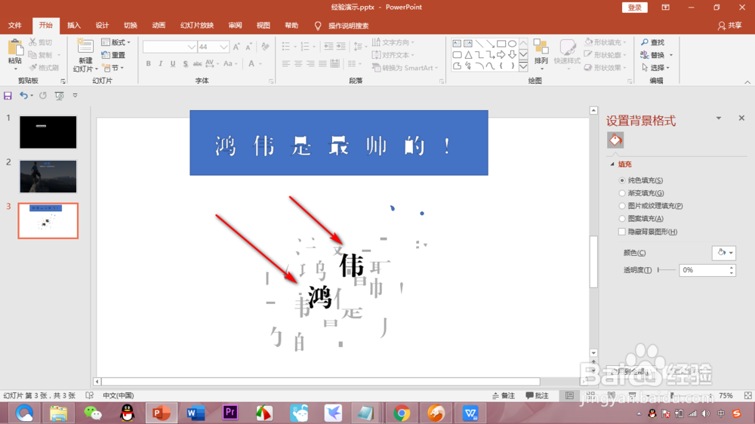Image resolution: width=755 pixels, height=424 pixels.
Task: Increase font size with the larger A icon
Action: point(236,47)
